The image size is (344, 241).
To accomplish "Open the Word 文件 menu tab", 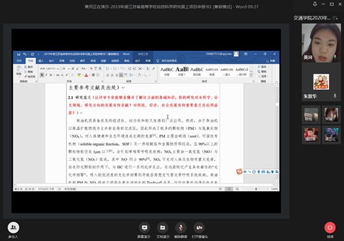I will 19,59.
